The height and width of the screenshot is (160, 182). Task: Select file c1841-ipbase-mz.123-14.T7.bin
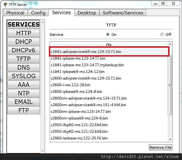coord(109,58)
